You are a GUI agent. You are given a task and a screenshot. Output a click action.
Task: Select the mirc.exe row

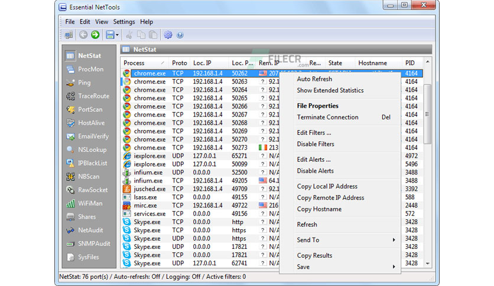(272, 206)
